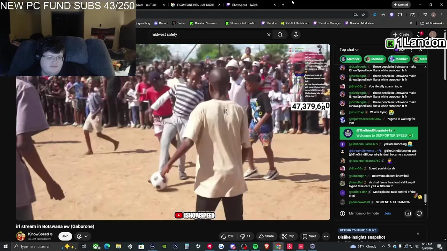
Task: Click the Join membership button under video
Action: coord(65,236)
